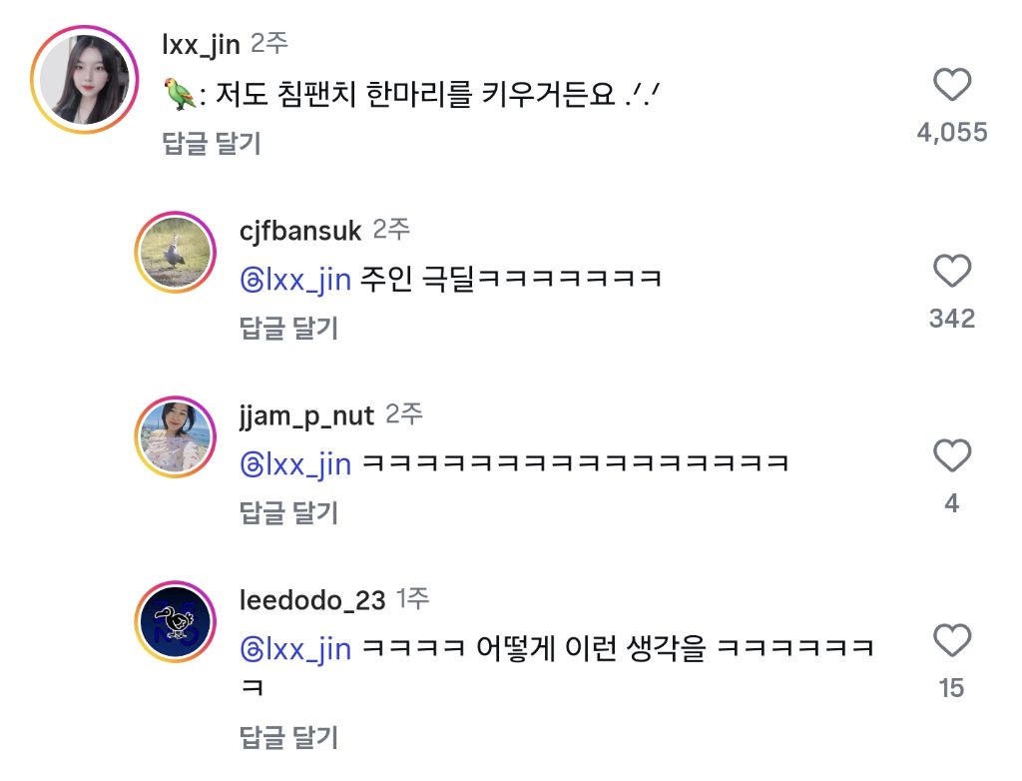The image size is (1022, 781).
Task: Like cjfbansuk's reply with heart icon
Action: 952,272
